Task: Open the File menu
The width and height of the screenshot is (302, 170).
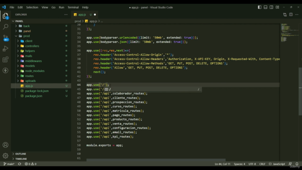Action: tap(12, 8)
